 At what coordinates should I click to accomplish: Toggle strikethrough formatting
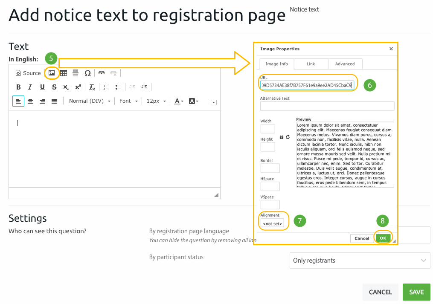54,87
